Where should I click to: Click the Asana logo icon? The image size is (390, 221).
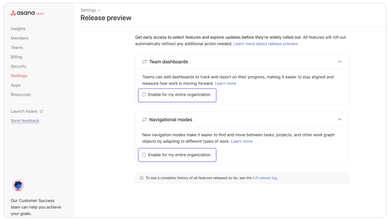[13, 13]
